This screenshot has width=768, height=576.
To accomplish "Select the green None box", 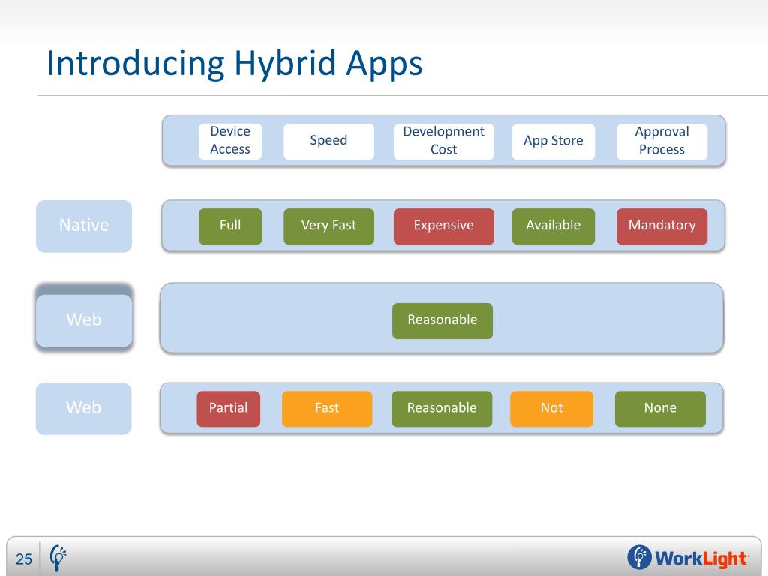I will pos(660,409).
